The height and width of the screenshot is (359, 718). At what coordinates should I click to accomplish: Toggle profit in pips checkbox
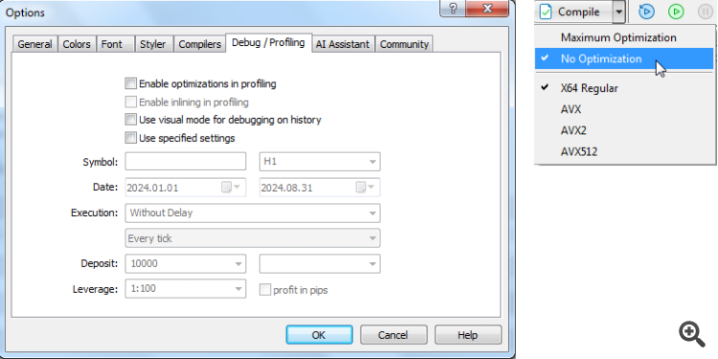265,290
